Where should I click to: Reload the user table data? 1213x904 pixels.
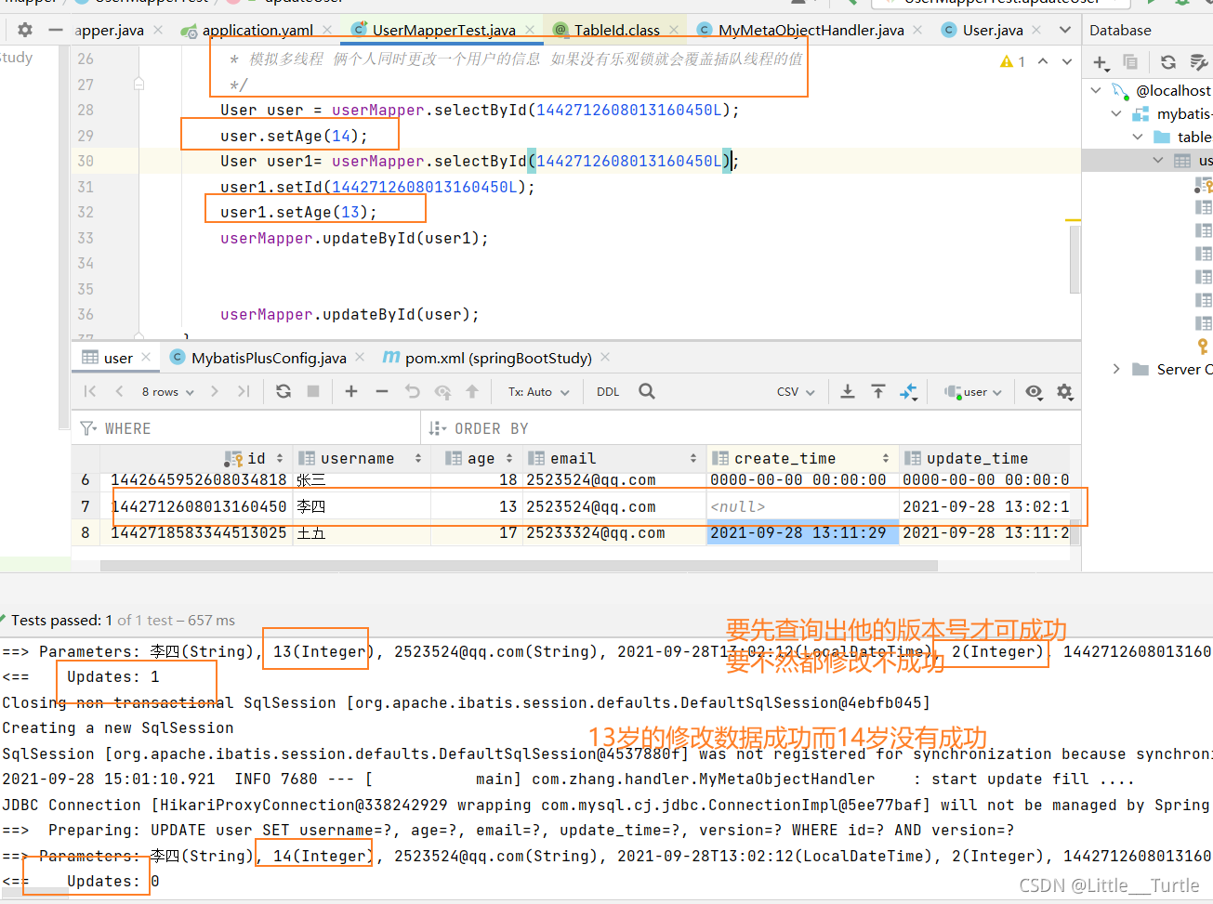[x=283, y=391]
